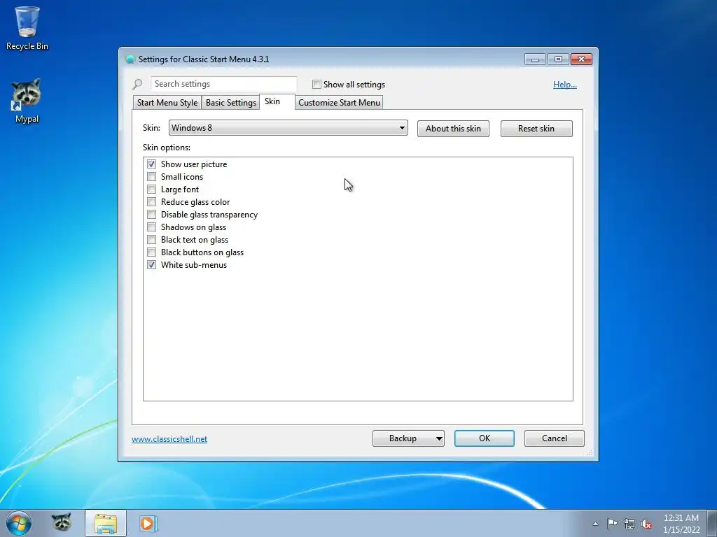
Task: Uncheck White sub-menus
Action: 151,265
